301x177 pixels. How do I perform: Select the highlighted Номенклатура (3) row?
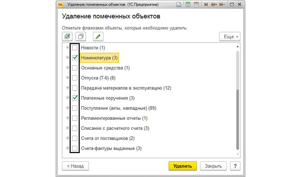[99, 58]
